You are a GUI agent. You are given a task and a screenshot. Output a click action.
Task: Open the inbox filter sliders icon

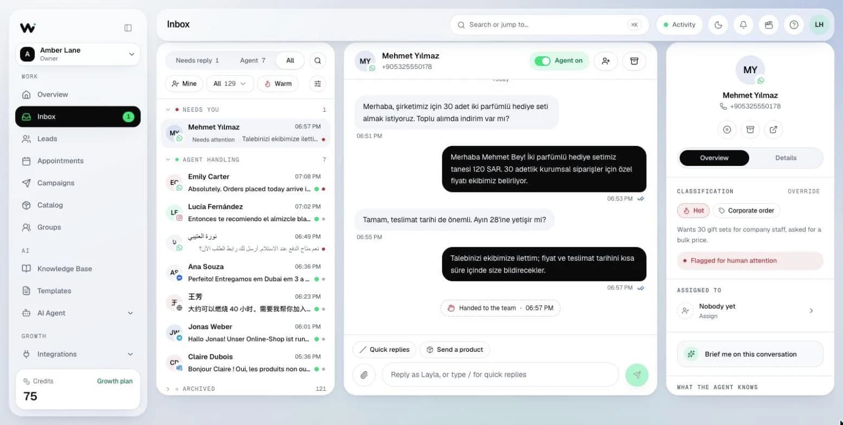tap(318, 83)
